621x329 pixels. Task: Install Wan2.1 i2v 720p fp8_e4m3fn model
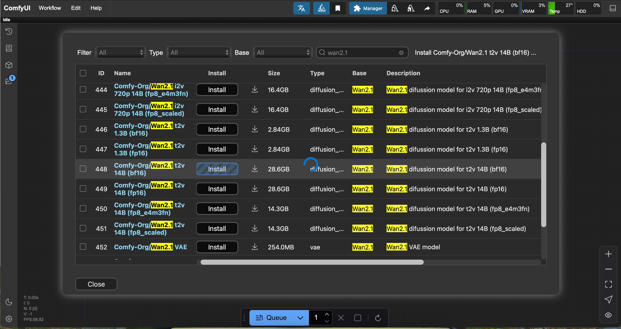click(217, 90)
